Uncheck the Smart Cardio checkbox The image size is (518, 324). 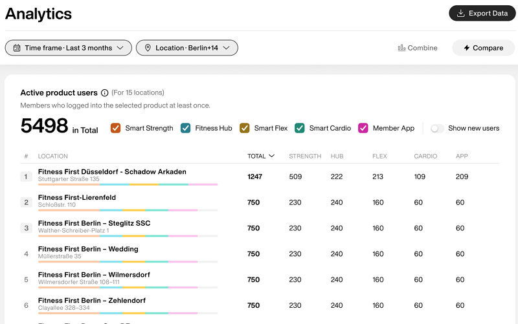coord(300,128)
